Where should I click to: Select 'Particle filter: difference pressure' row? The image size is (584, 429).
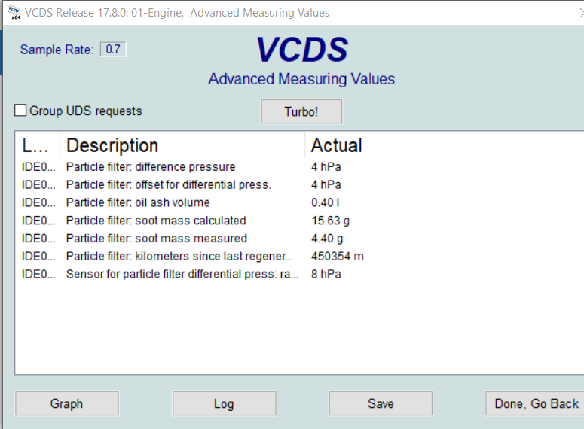coord(299,166)
